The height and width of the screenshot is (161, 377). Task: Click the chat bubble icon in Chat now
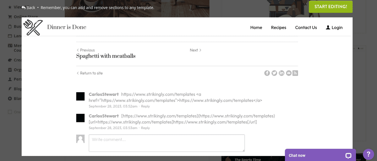click(x=348, y=155)
